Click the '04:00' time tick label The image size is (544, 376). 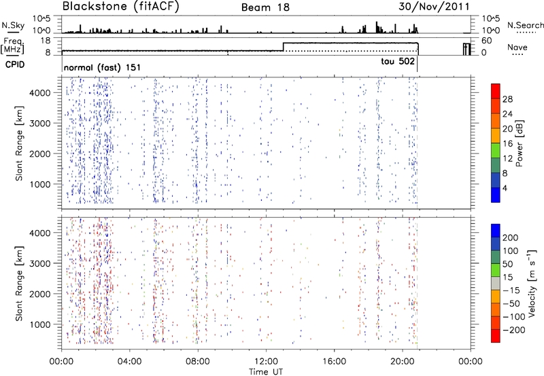pos(129,362)
